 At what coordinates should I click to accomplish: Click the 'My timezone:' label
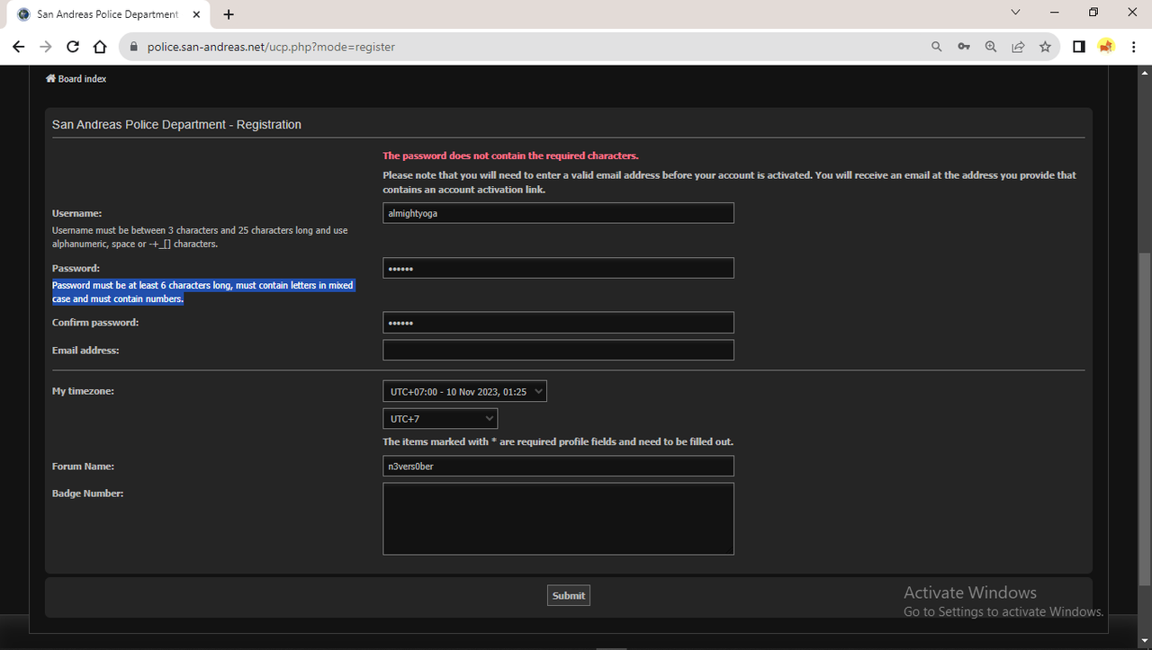[83, 391]
